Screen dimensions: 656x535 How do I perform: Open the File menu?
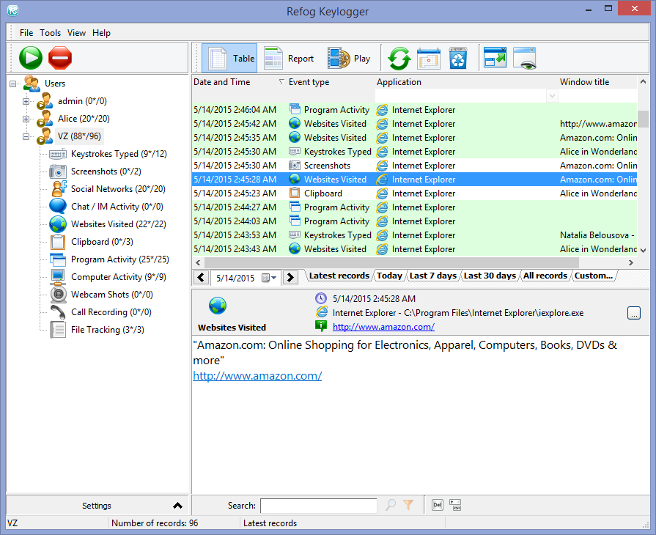[26, 33]
